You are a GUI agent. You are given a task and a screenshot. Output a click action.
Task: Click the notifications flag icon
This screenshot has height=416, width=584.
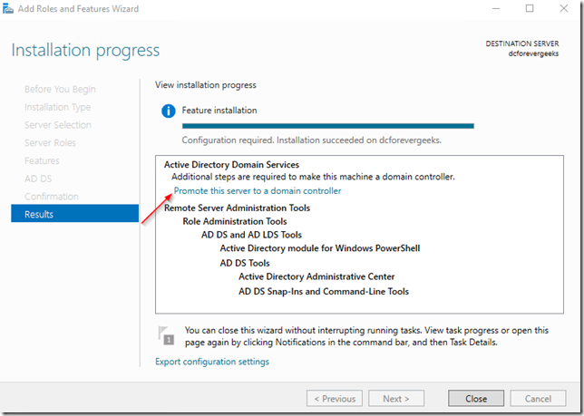point(166,334)
